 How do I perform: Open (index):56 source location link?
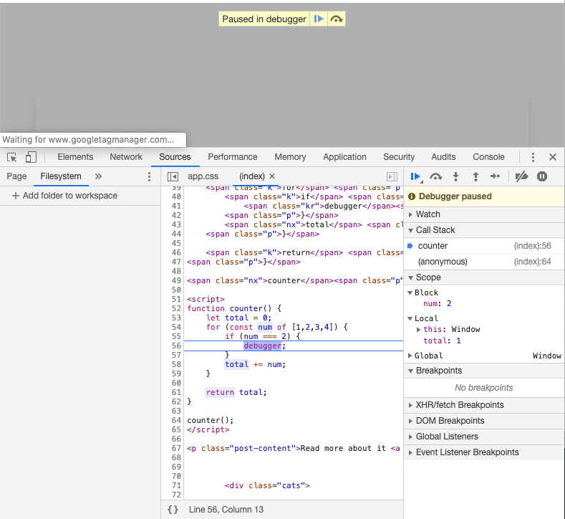pyautogui.click(x=532, y=246)
